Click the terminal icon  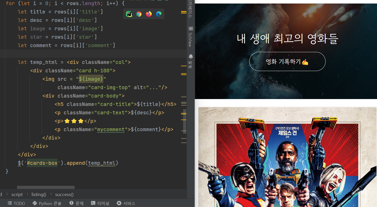click(x=93, y=203)
